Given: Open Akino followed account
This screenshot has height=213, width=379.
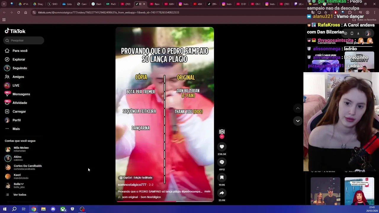Looking at the screenshot, I should tap(14, 158).
